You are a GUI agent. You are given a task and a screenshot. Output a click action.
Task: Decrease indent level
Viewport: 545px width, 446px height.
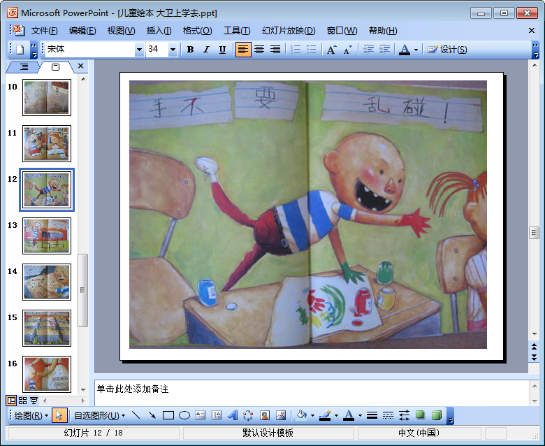pos(368,50)
